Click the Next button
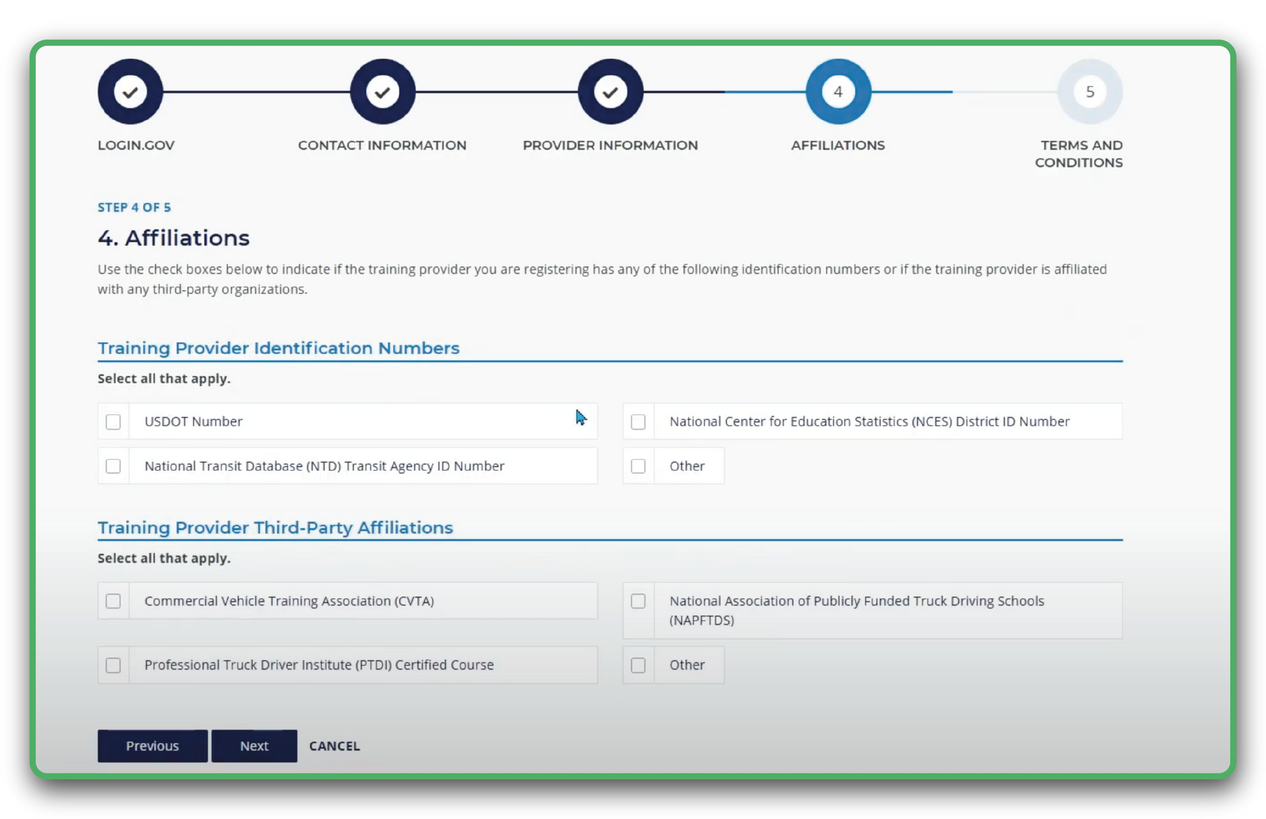 [254, 746]
